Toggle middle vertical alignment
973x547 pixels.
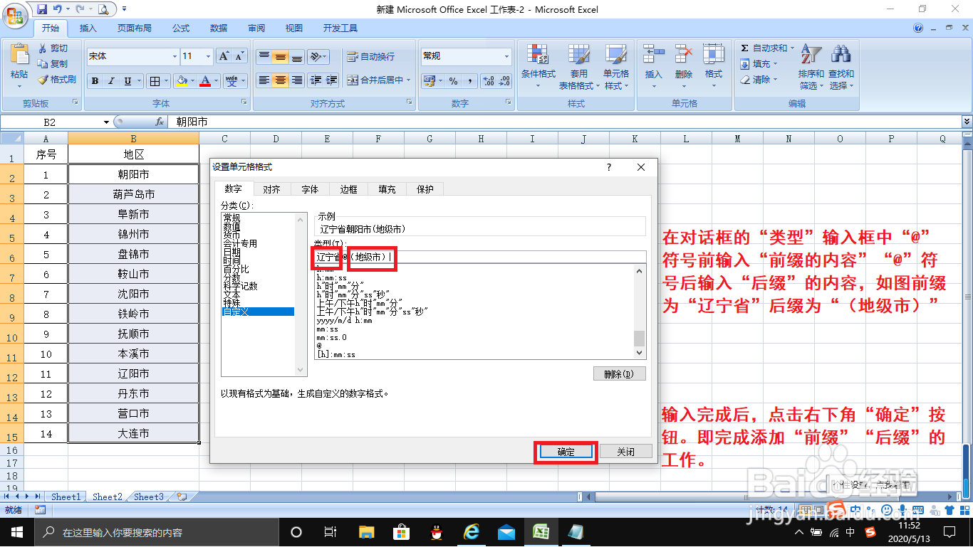pos(281,57)
